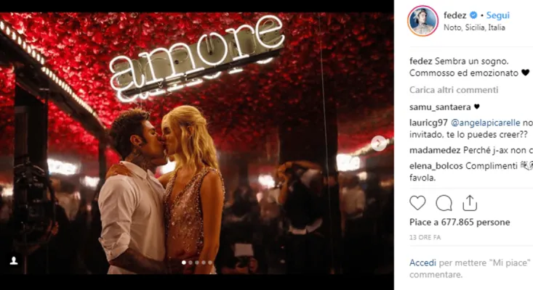Follow fedez with the Segui button
Screen dimensions: 533x290
pyautogui.click(x=498, y=15)
